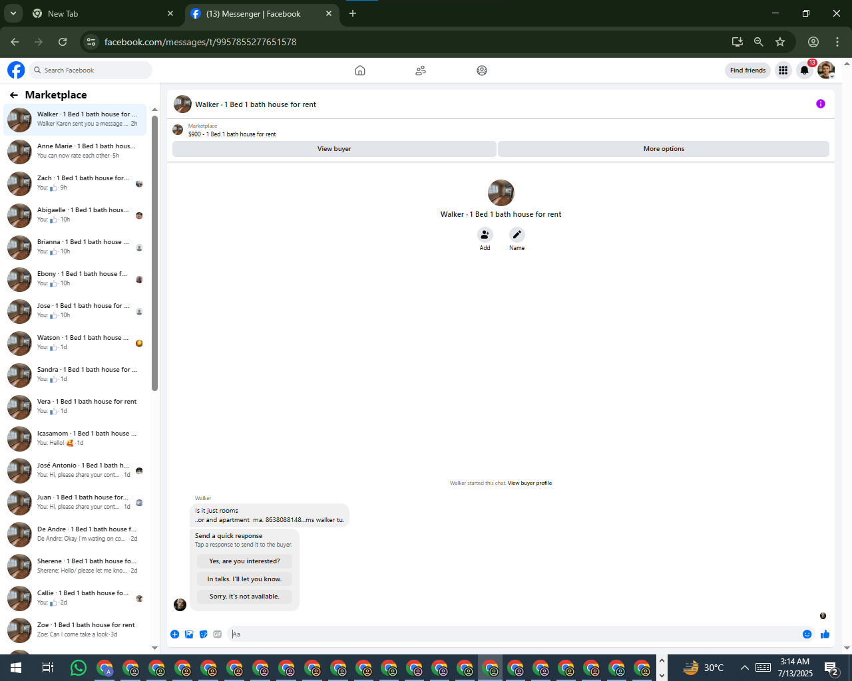Send quick response Sorry, it's not available.
Screen dimensions: 852x681
point(244,597)
